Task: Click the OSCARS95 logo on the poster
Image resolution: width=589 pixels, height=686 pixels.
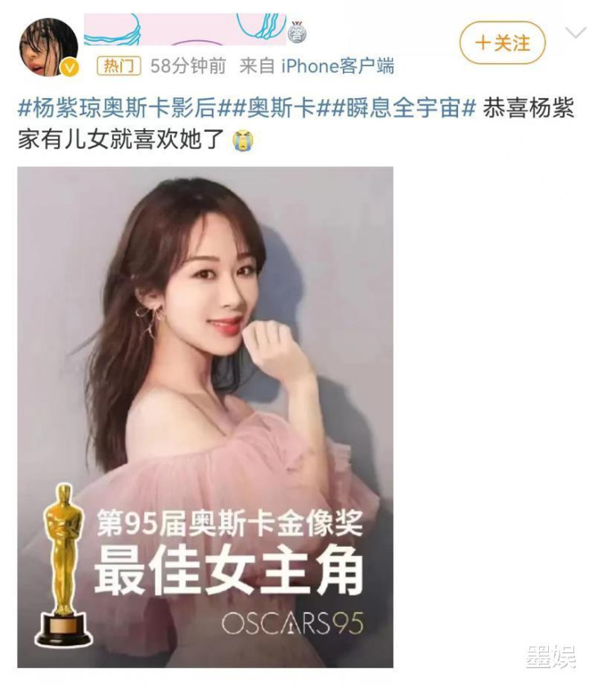Action: [292, 623]
